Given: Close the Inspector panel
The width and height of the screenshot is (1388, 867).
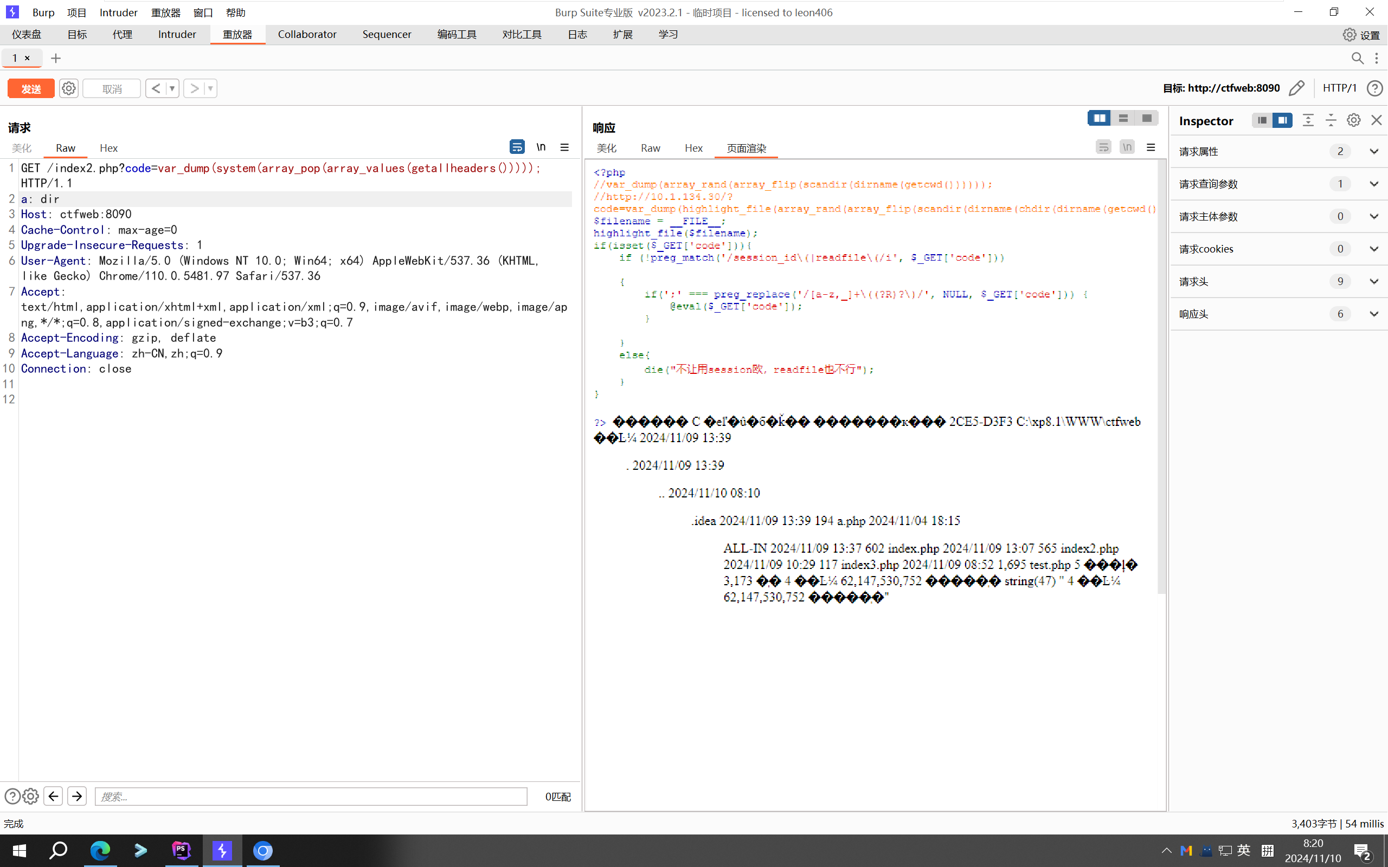Looking at the screenshot, I should tap(1377, 120).
